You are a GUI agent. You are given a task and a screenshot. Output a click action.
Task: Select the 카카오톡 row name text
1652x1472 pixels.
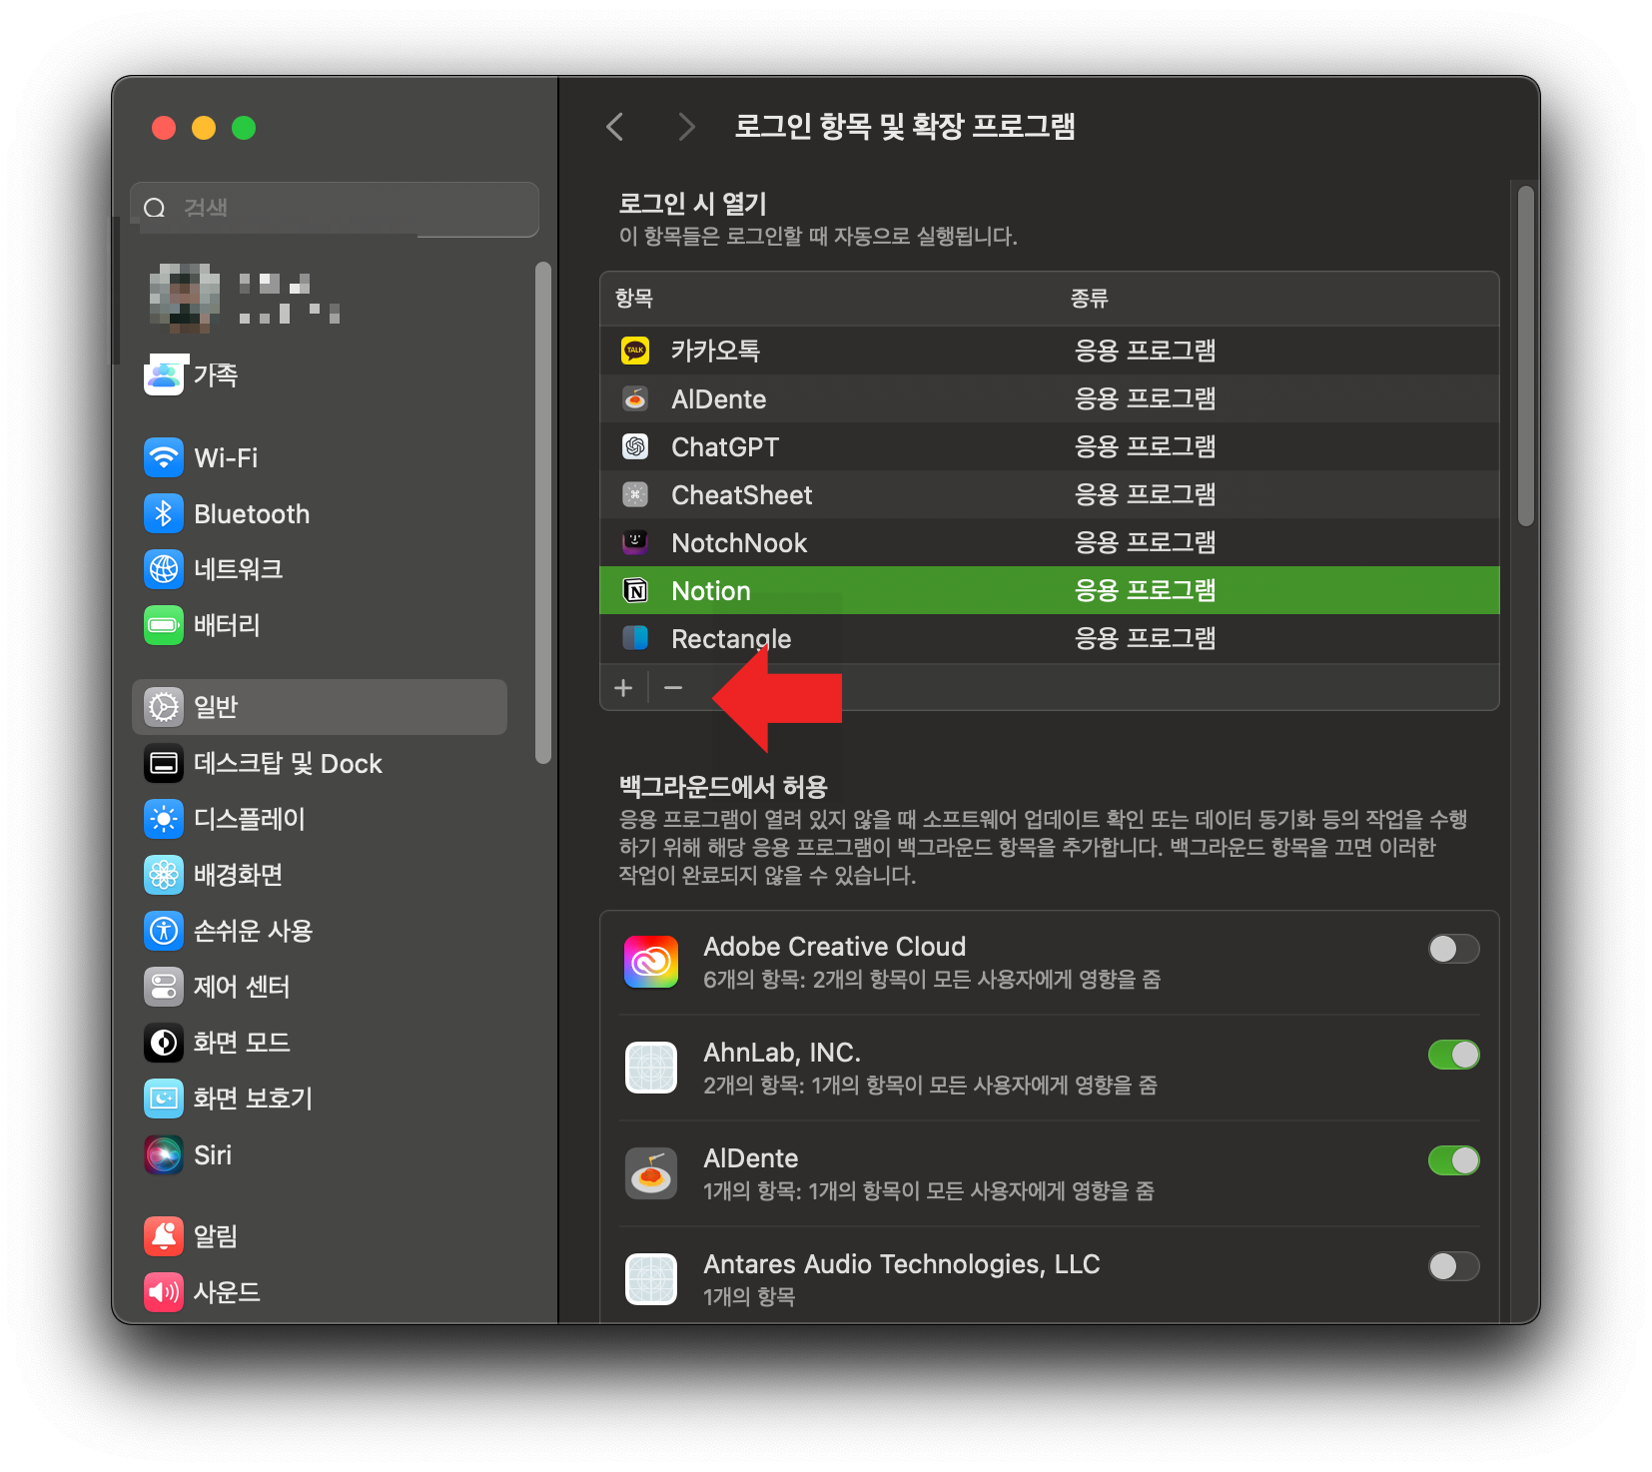coord(715,351)
